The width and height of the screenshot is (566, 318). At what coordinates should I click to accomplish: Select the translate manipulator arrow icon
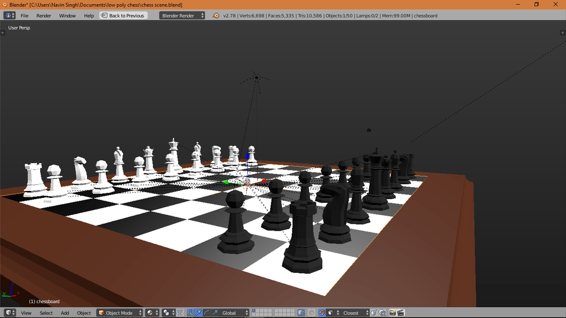tap(199, 313)
